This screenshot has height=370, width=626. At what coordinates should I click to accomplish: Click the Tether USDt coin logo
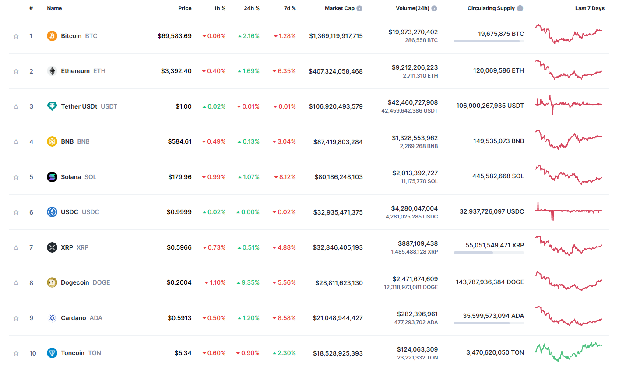point(52,106)
